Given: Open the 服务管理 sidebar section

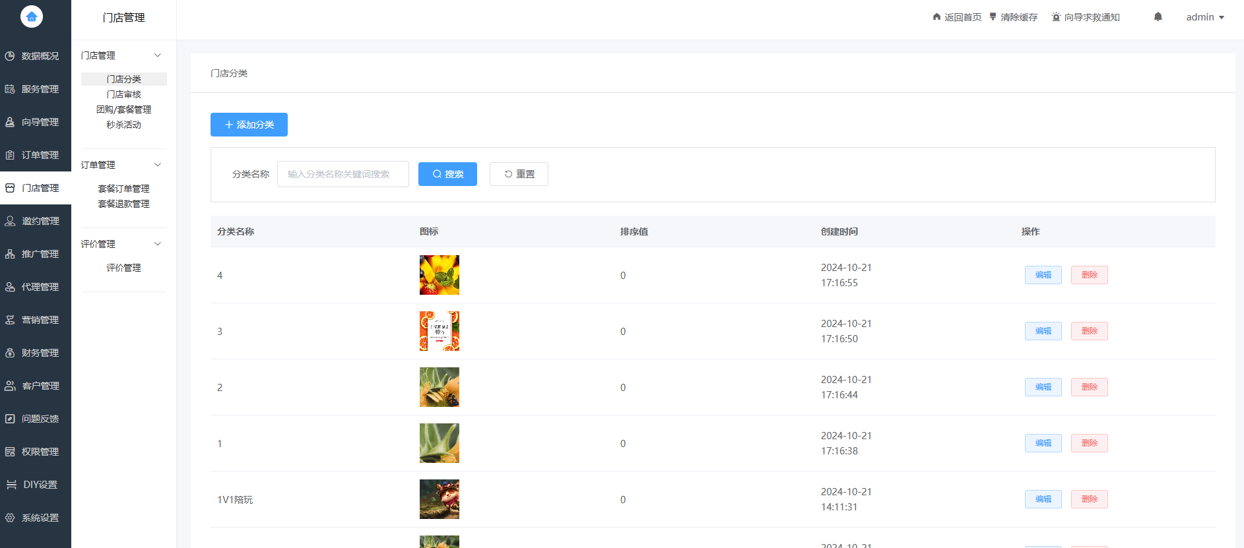Looking at the screenshot, I should [x=36, y=89].
